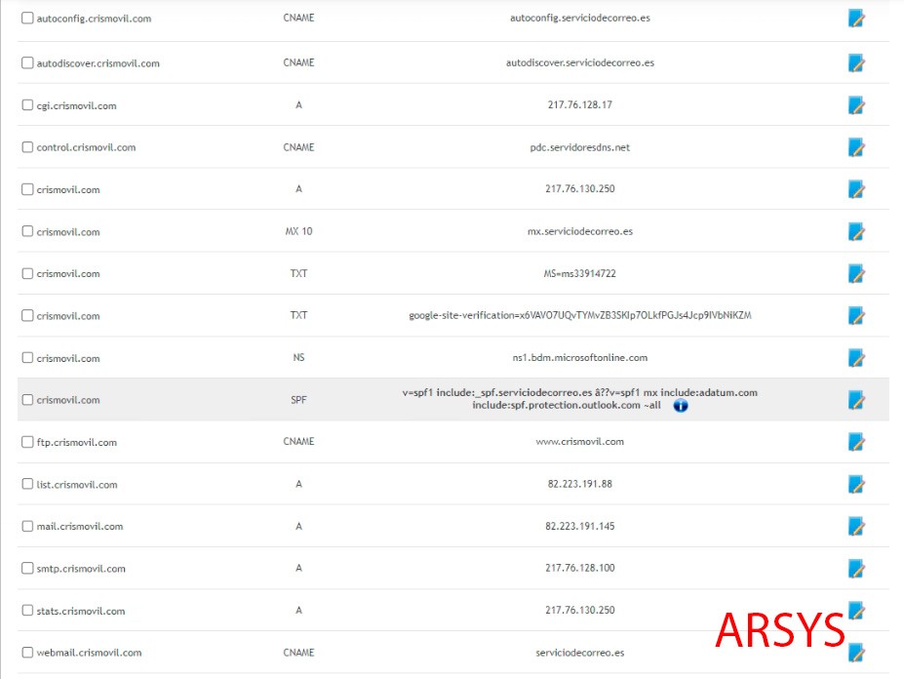
Task: Click the 82.223.191.145 IP address value
Action: click(580, 527)
